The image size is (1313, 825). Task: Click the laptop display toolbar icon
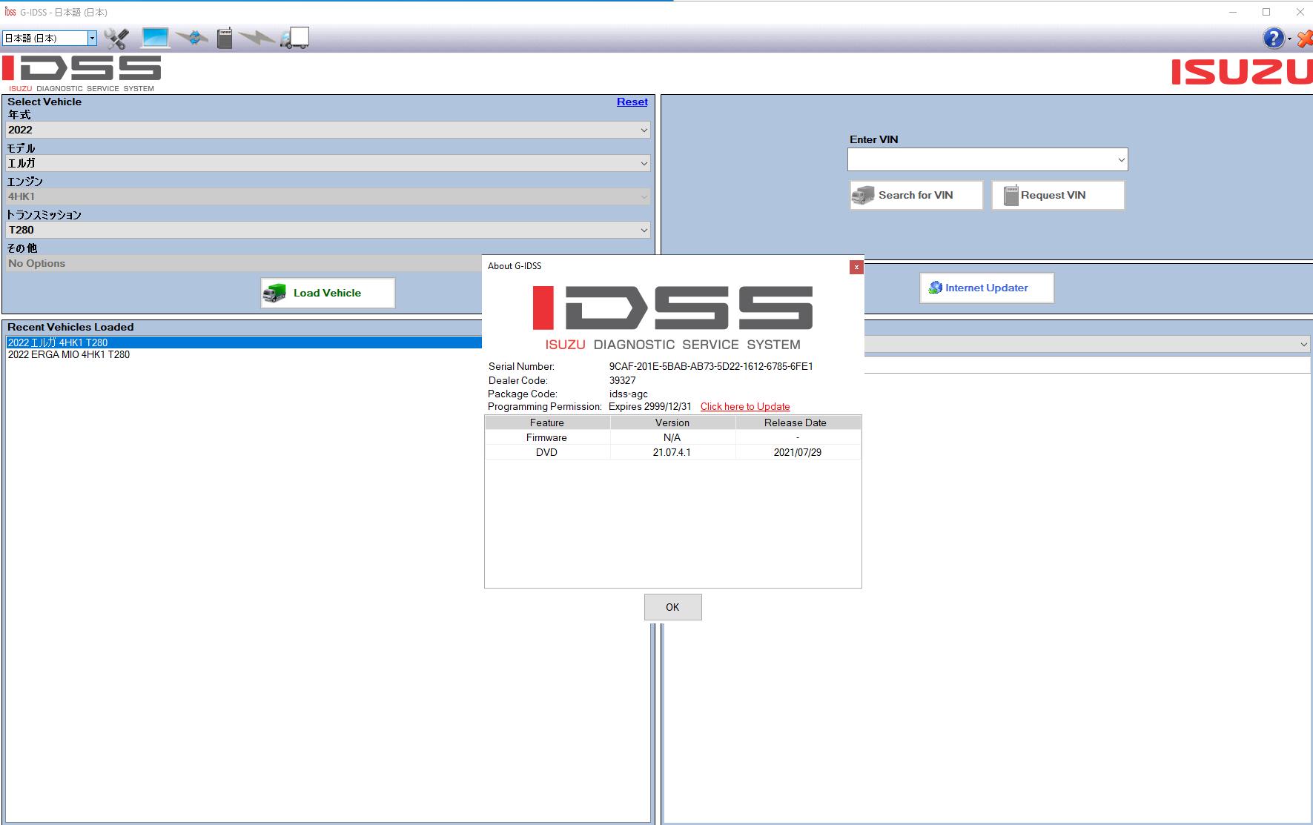click(153, 37)
